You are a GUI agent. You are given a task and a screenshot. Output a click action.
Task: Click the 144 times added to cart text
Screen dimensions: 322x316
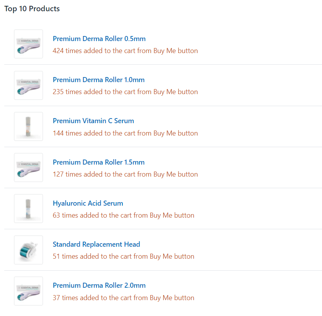coord(125,133)
